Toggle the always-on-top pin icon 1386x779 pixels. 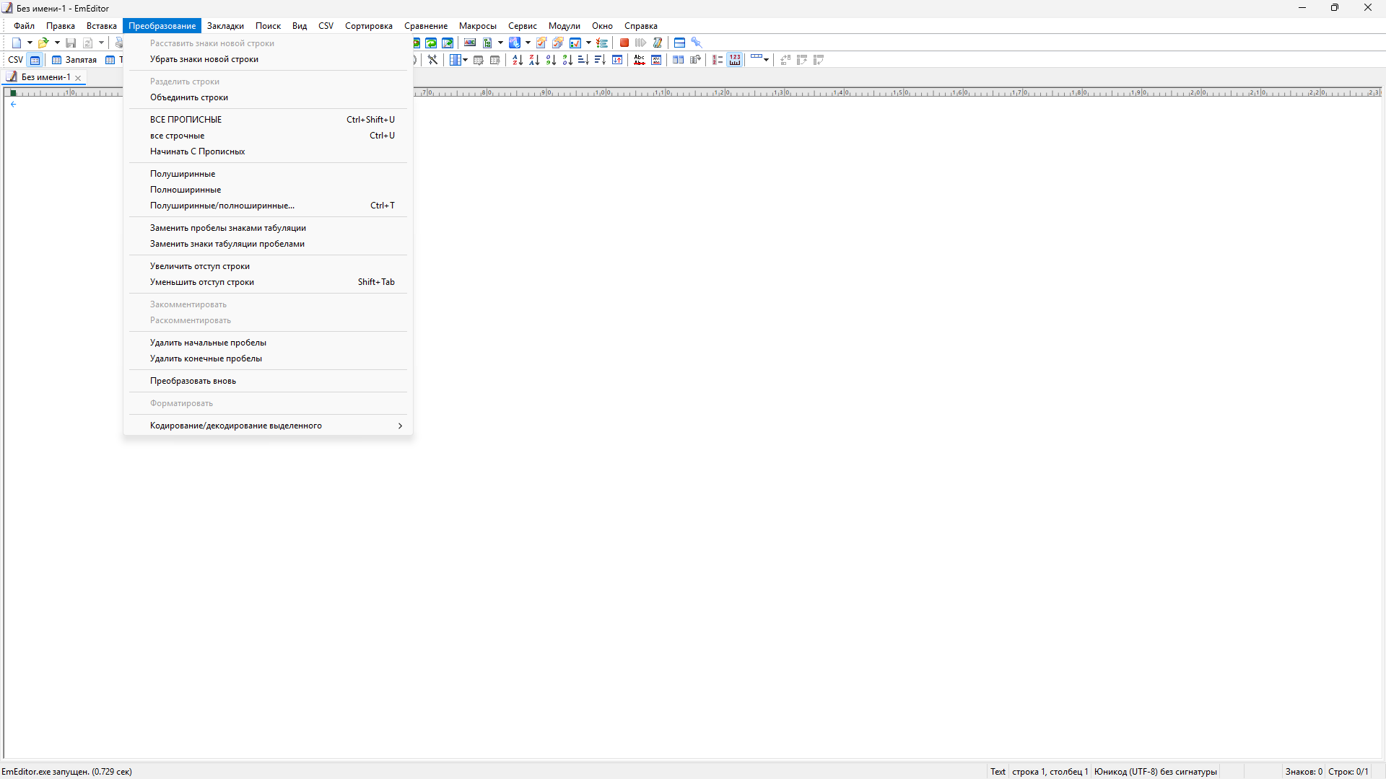pos(697,43)
